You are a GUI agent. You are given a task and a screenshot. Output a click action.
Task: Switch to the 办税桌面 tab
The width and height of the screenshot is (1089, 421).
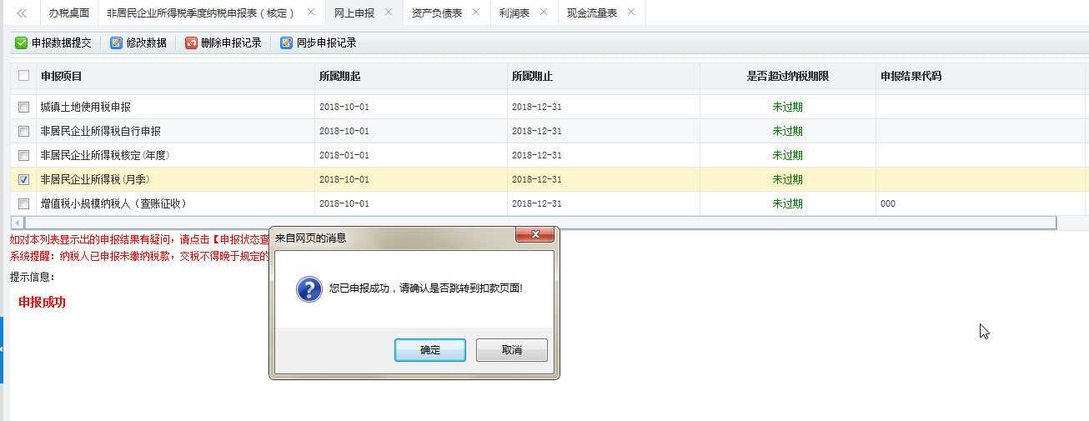click(x=68, y=13)
